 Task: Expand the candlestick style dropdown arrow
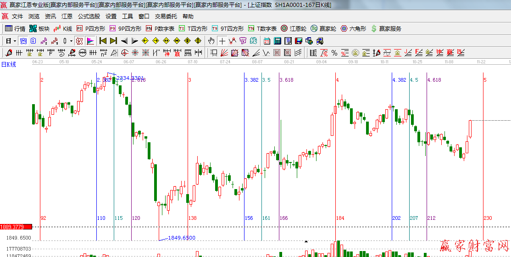pyautogui.click(x=71, y=41)
